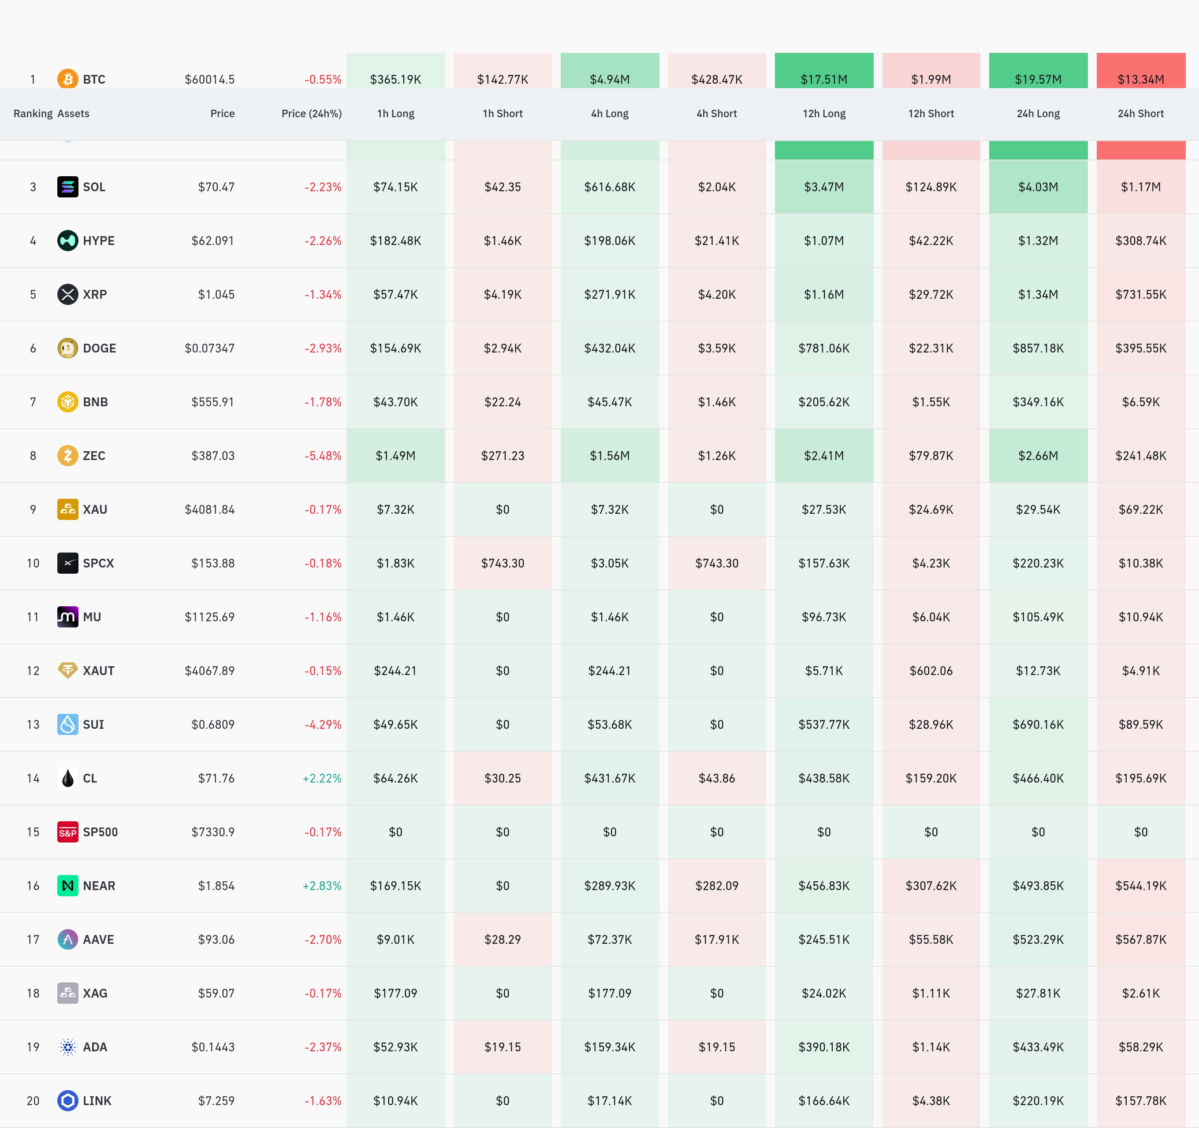Select the BNB logo icon
Image resolution: width=1199 pixels, height=1128 pixels.
[x=67, y=401]
